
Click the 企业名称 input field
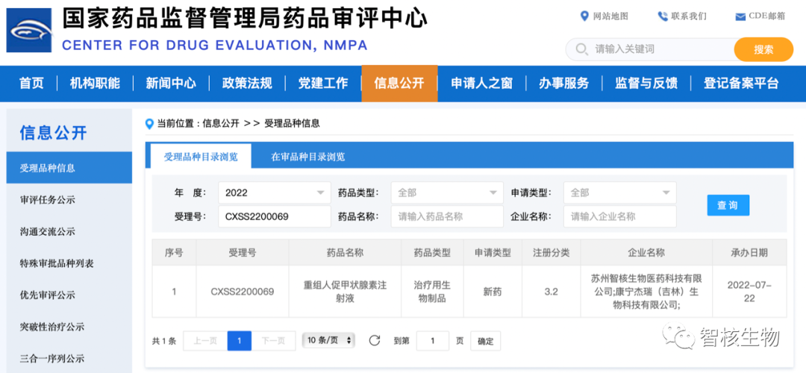click(x=619, y=216)
